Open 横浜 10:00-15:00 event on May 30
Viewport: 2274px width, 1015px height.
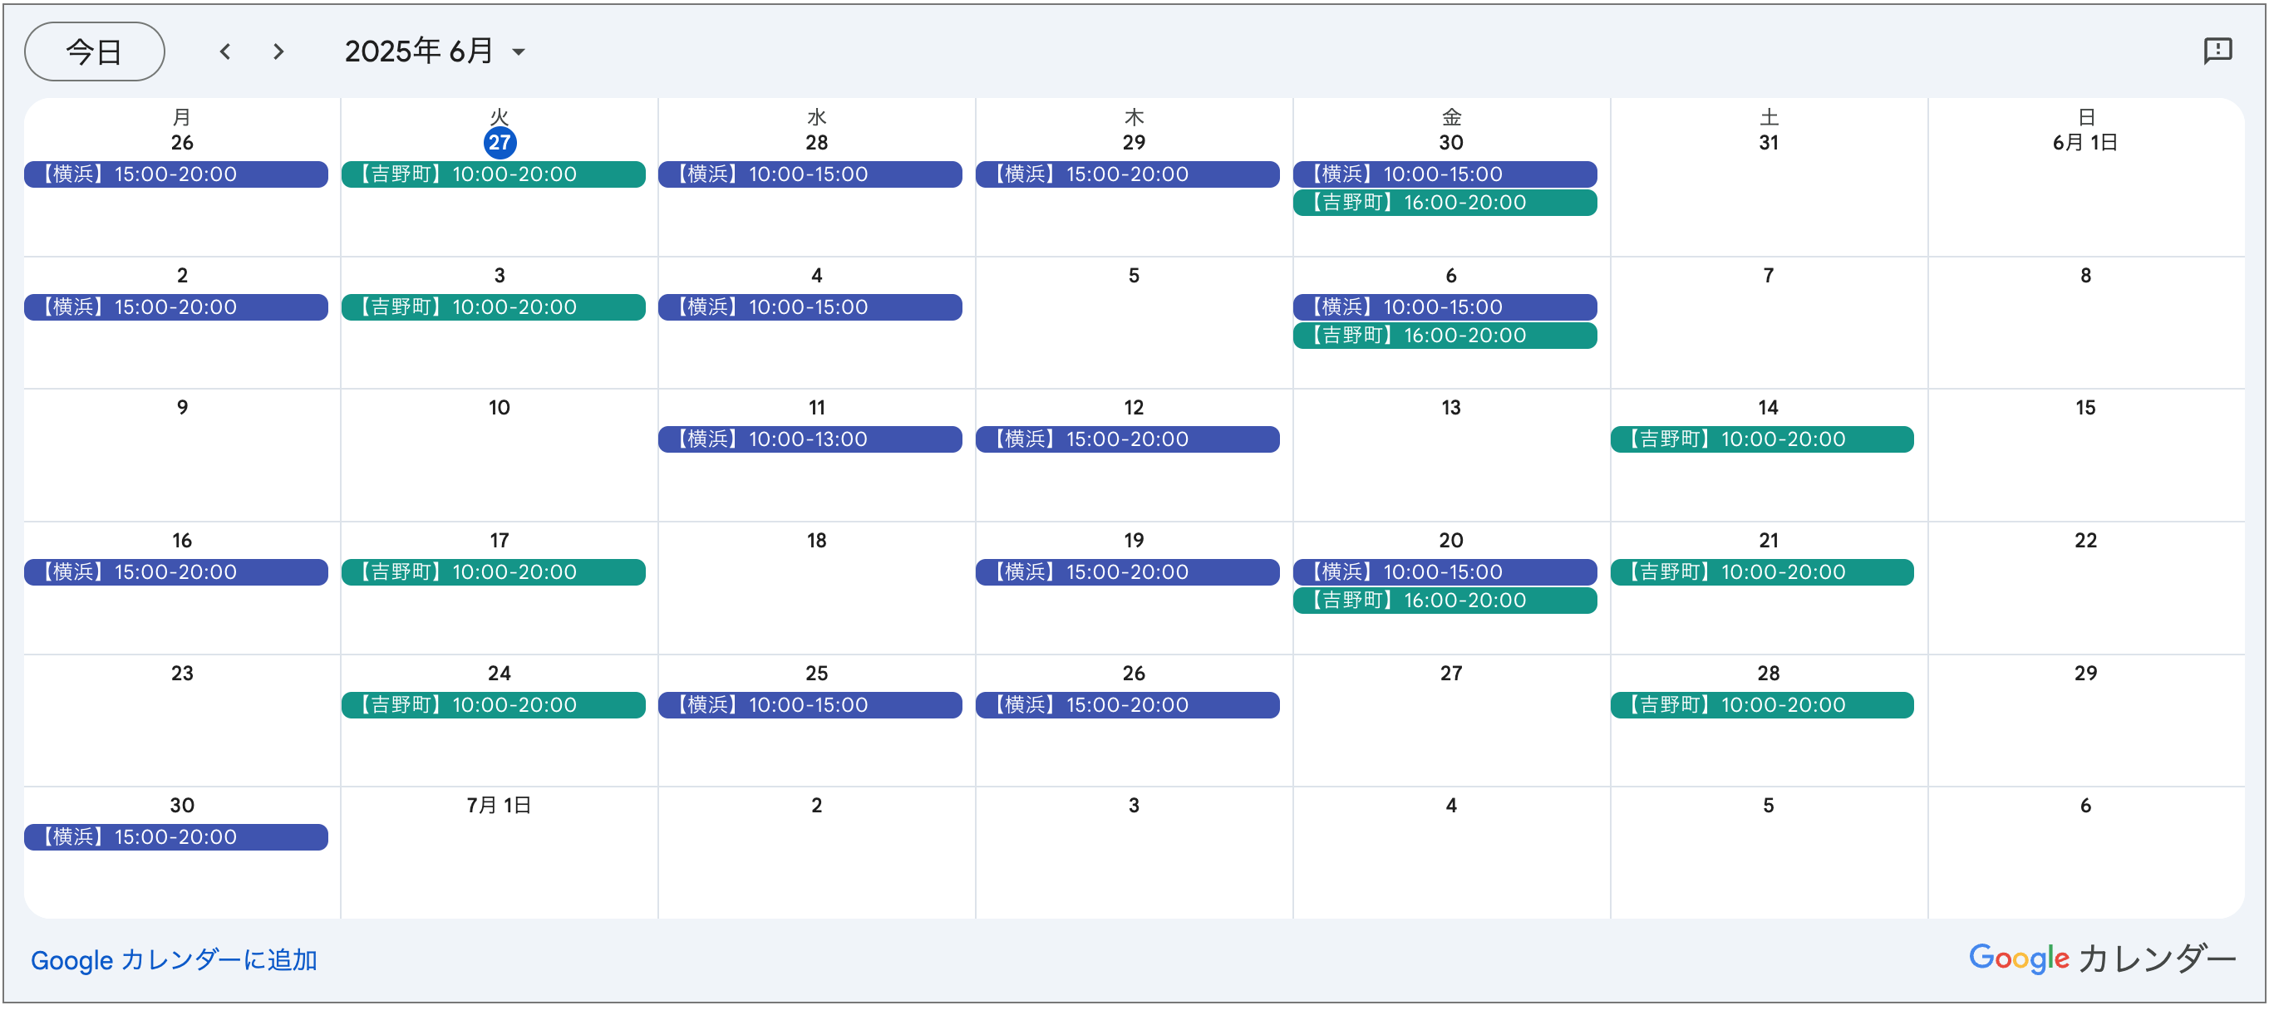pyautogui.click(x=1445, y=174)
